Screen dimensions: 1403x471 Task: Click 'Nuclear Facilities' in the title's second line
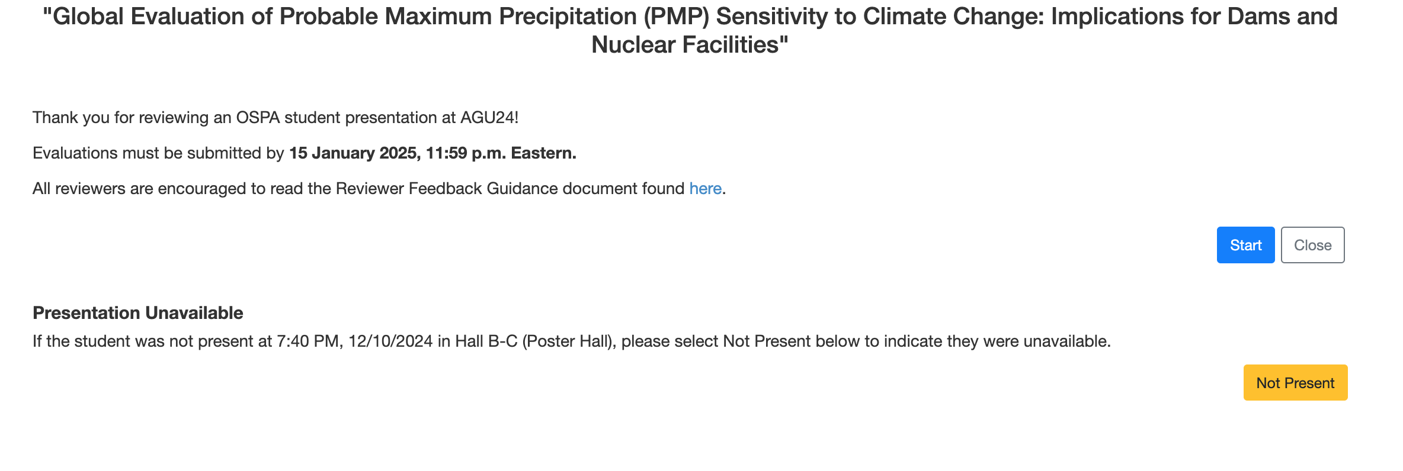point(690,45)
